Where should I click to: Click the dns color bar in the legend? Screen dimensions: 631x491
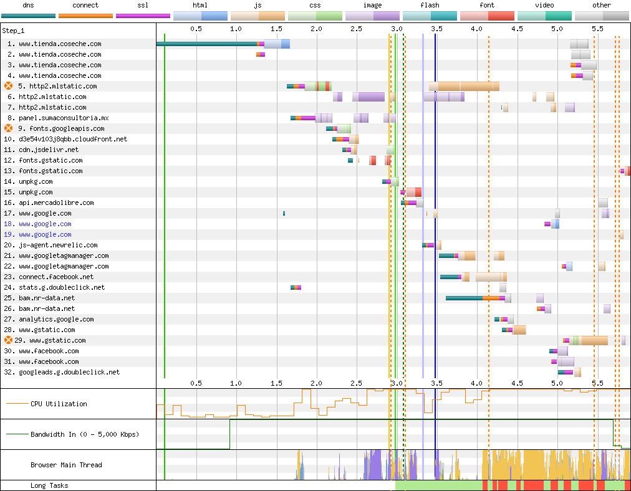click(x=28, y=16)
